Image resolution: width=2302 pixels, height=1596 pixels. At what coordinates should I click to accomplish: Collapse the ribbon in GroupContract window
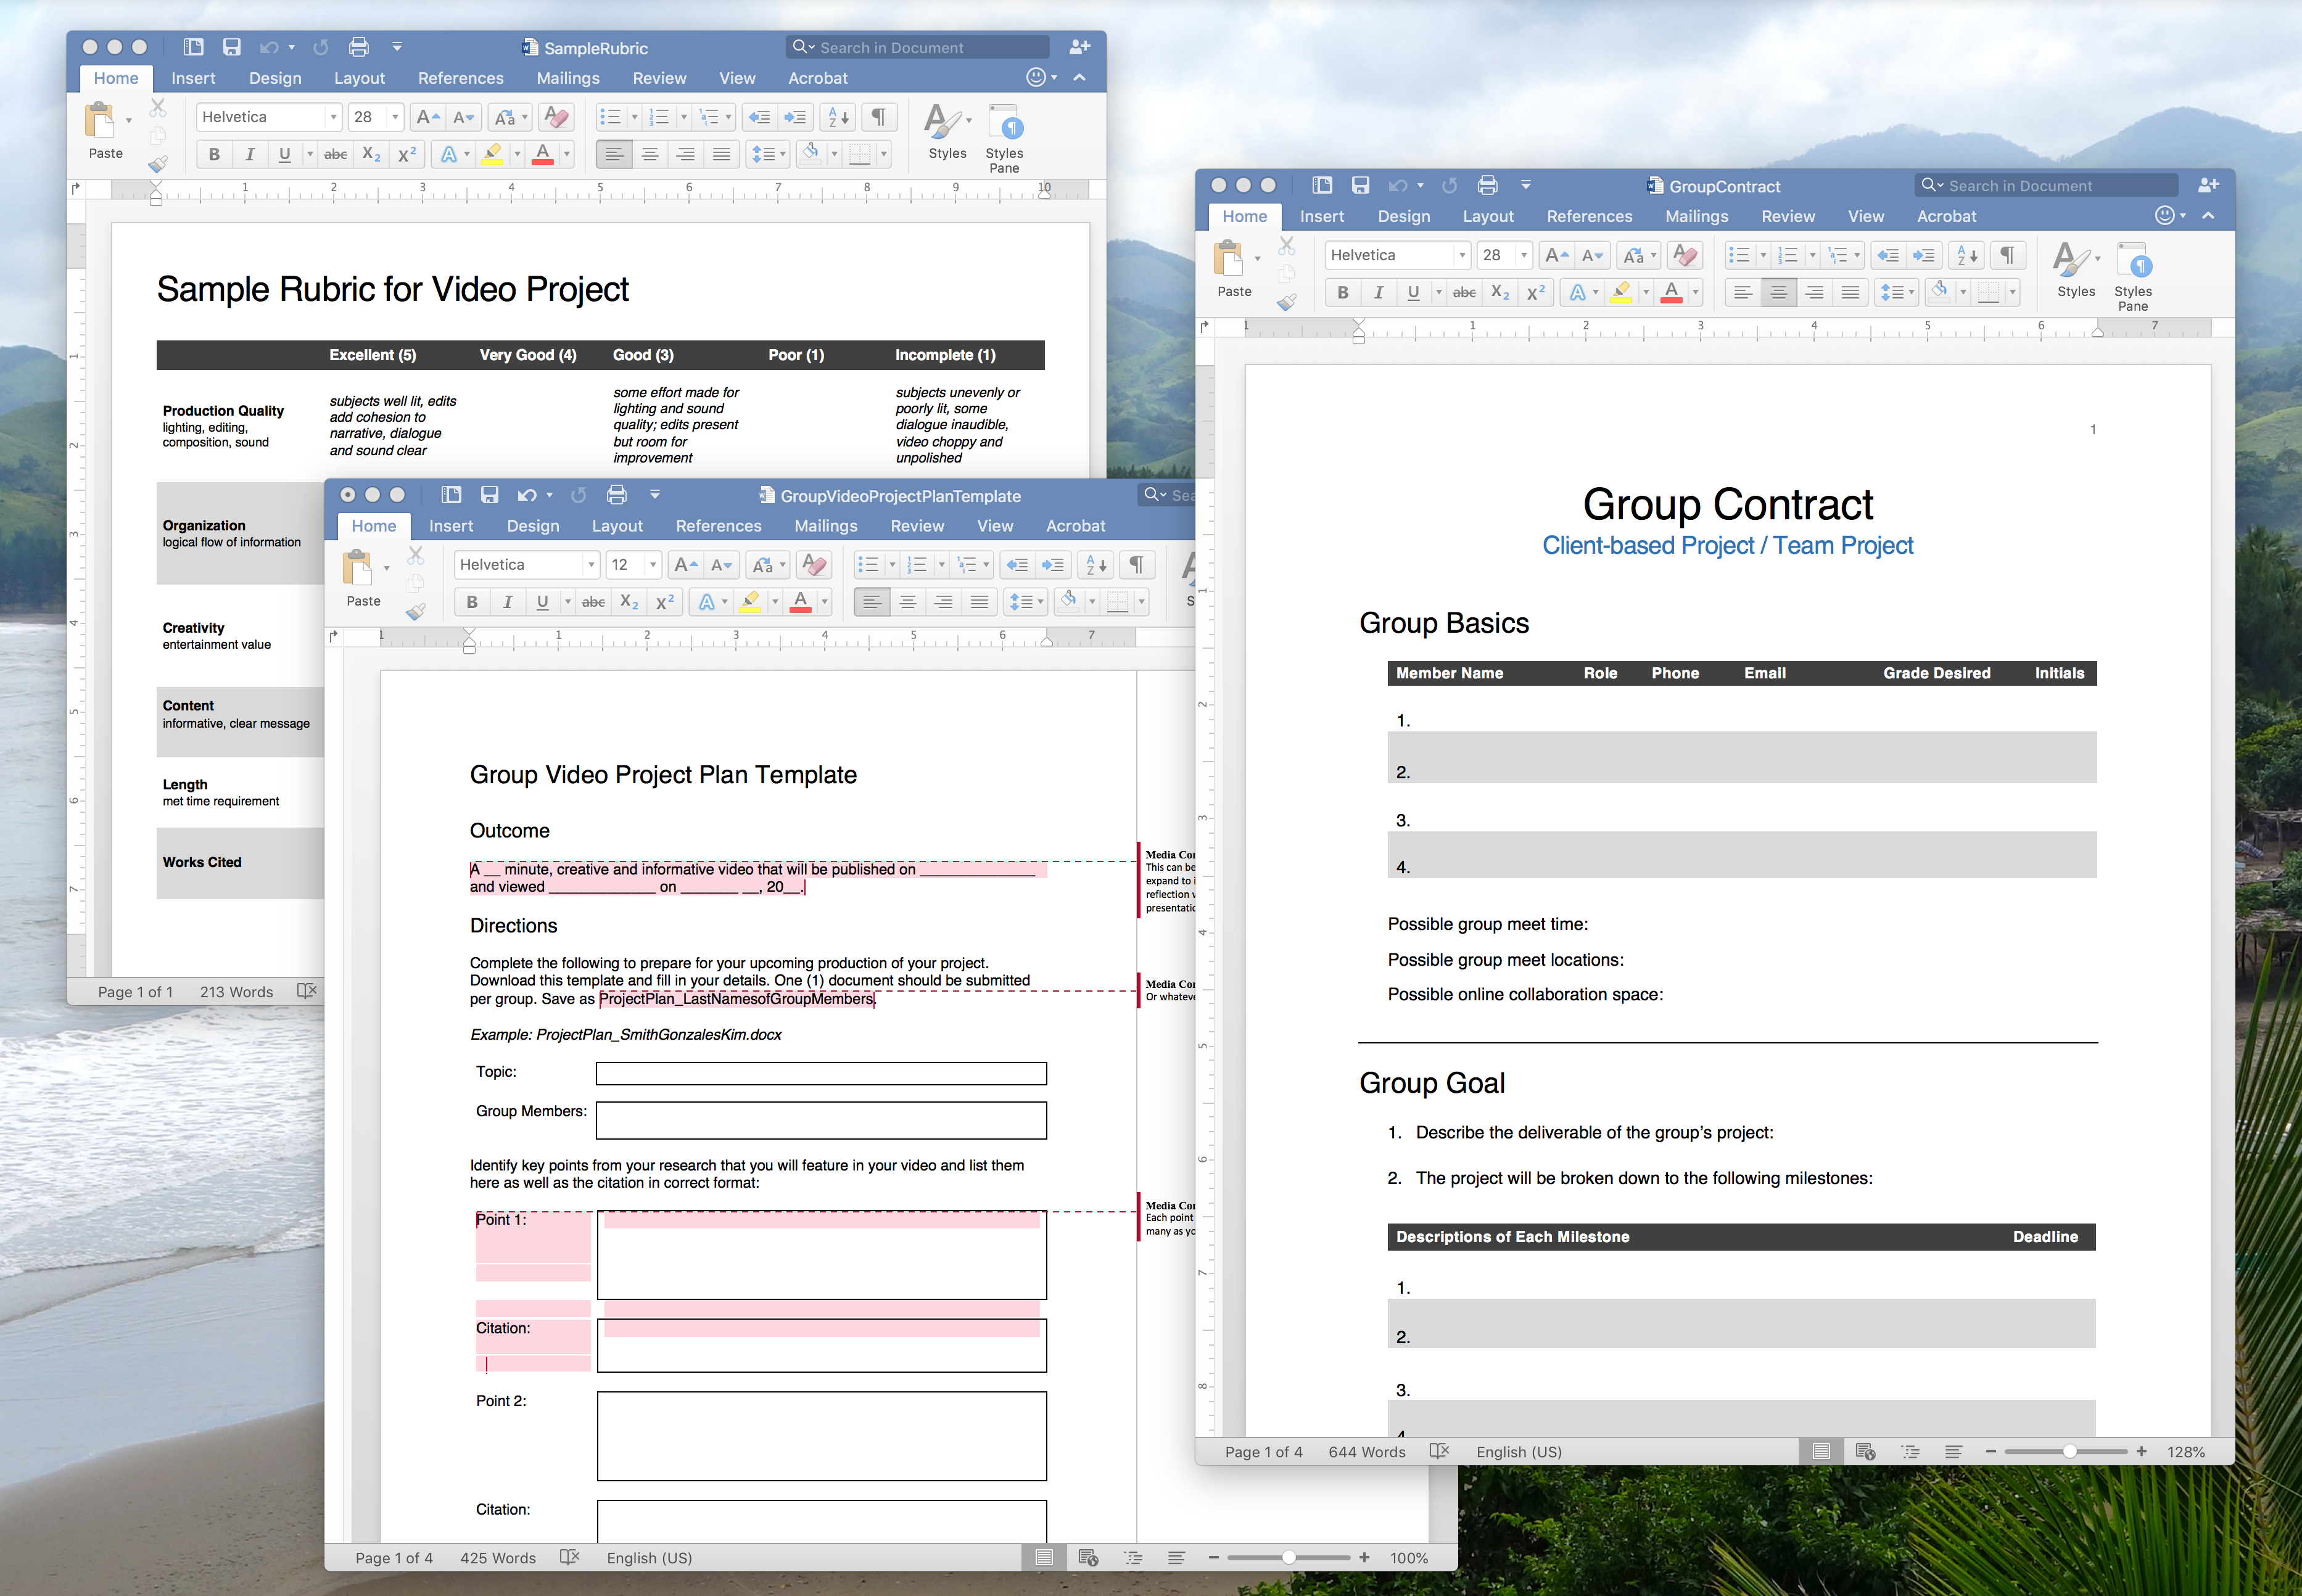pyautogui.click(x=2208, y=215)
